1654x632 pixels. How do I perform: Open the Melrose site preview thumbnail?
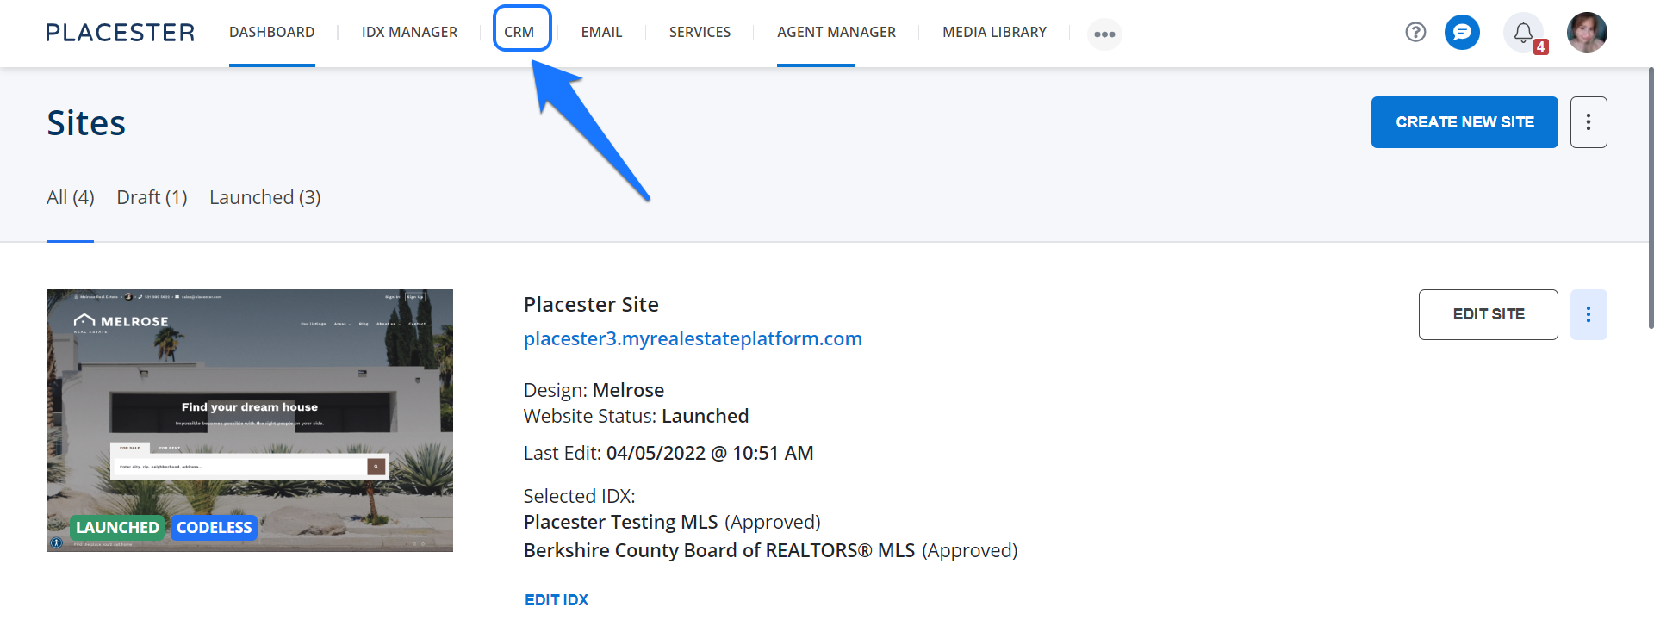click(250, 420)
